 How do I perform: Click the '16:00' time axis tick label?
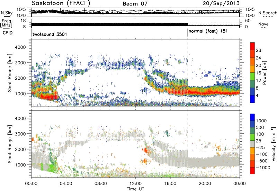point(170,184)
